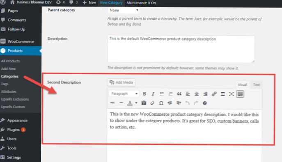This screenshot has height=162, width=282.
Task: Open the Paragraph format dropdown
Action: tap(124, 94)
